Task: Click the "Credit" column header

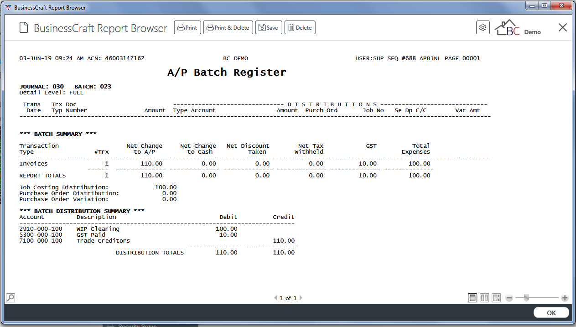Action: coord(284,217)
